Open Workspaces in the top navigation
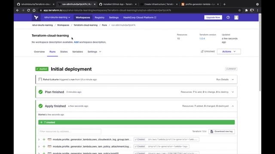The width and height of the screenshot is (275, 154). point(83,18)
